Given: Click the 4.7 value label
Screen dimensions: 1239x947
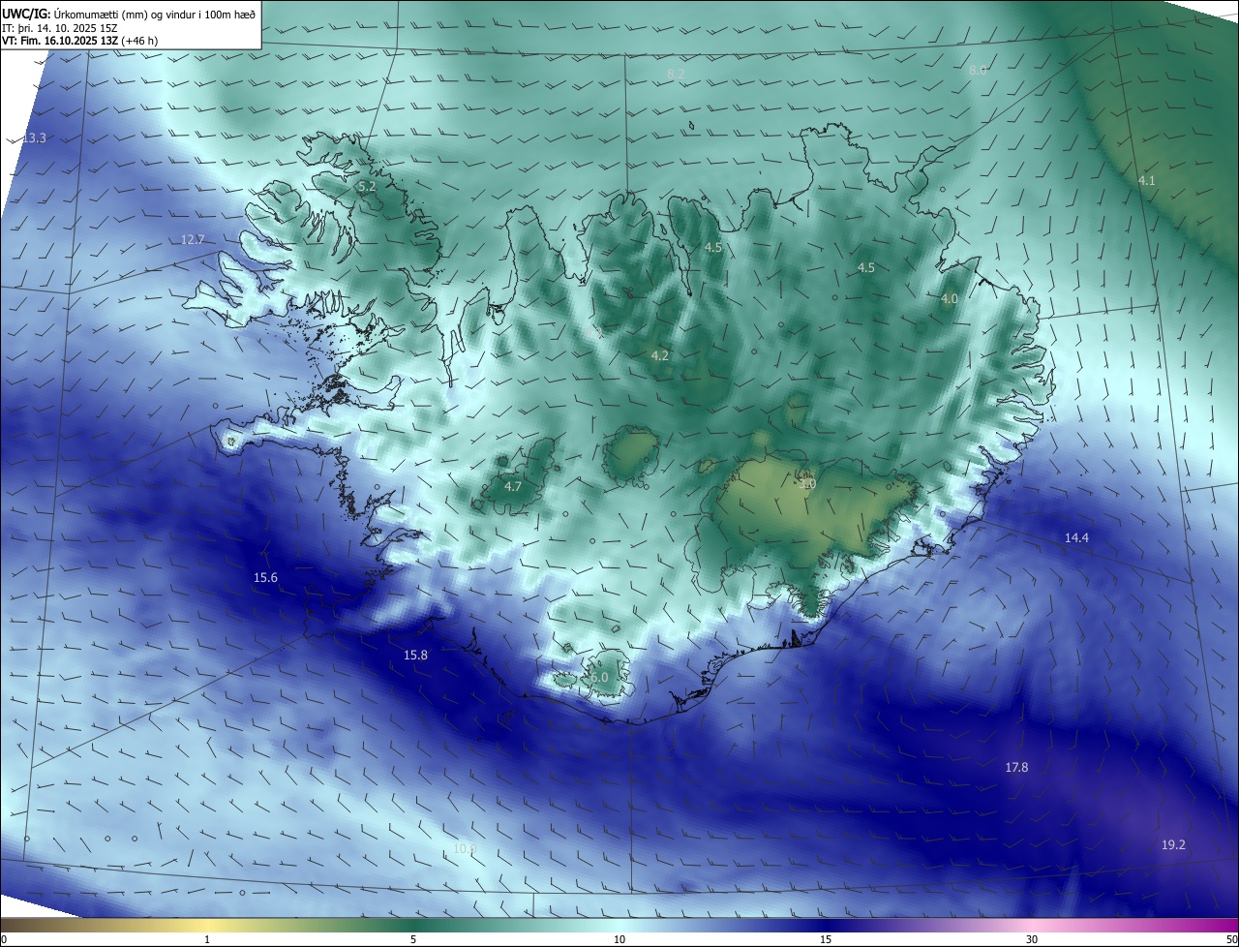Looking at the screenshot, I should 513,486.
